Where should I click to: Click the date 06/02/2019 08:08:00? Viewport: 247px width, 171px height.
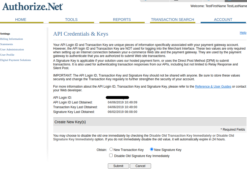(122, 112)
